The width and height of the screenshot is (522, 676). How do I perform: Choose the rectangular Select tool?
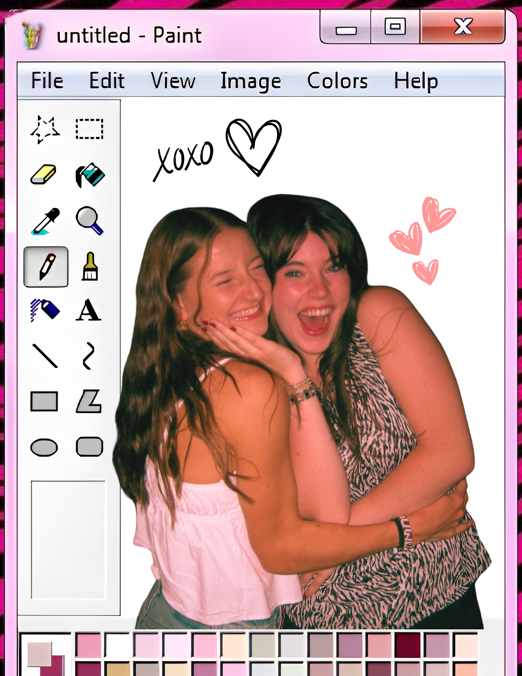[89, 129]
